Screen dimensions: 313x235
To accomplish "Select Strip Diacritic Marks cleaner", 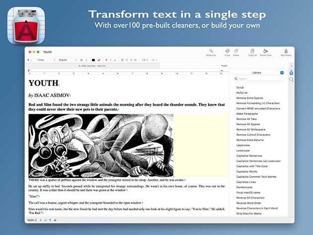I will [249, 214].
